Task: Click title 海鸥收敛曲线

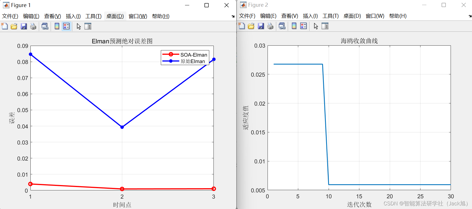Action: click(359, 41)
